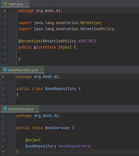This screenshot has height=156, width=139.
Task: Click the package line in BookRepository.java
Action: [x=38, y=77]
